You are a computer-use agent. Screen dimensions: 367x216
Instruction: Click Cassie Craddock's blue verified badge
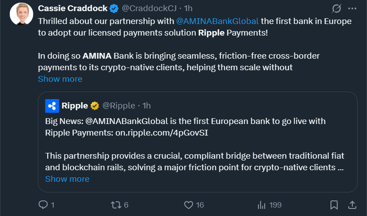tap(114, 8)
